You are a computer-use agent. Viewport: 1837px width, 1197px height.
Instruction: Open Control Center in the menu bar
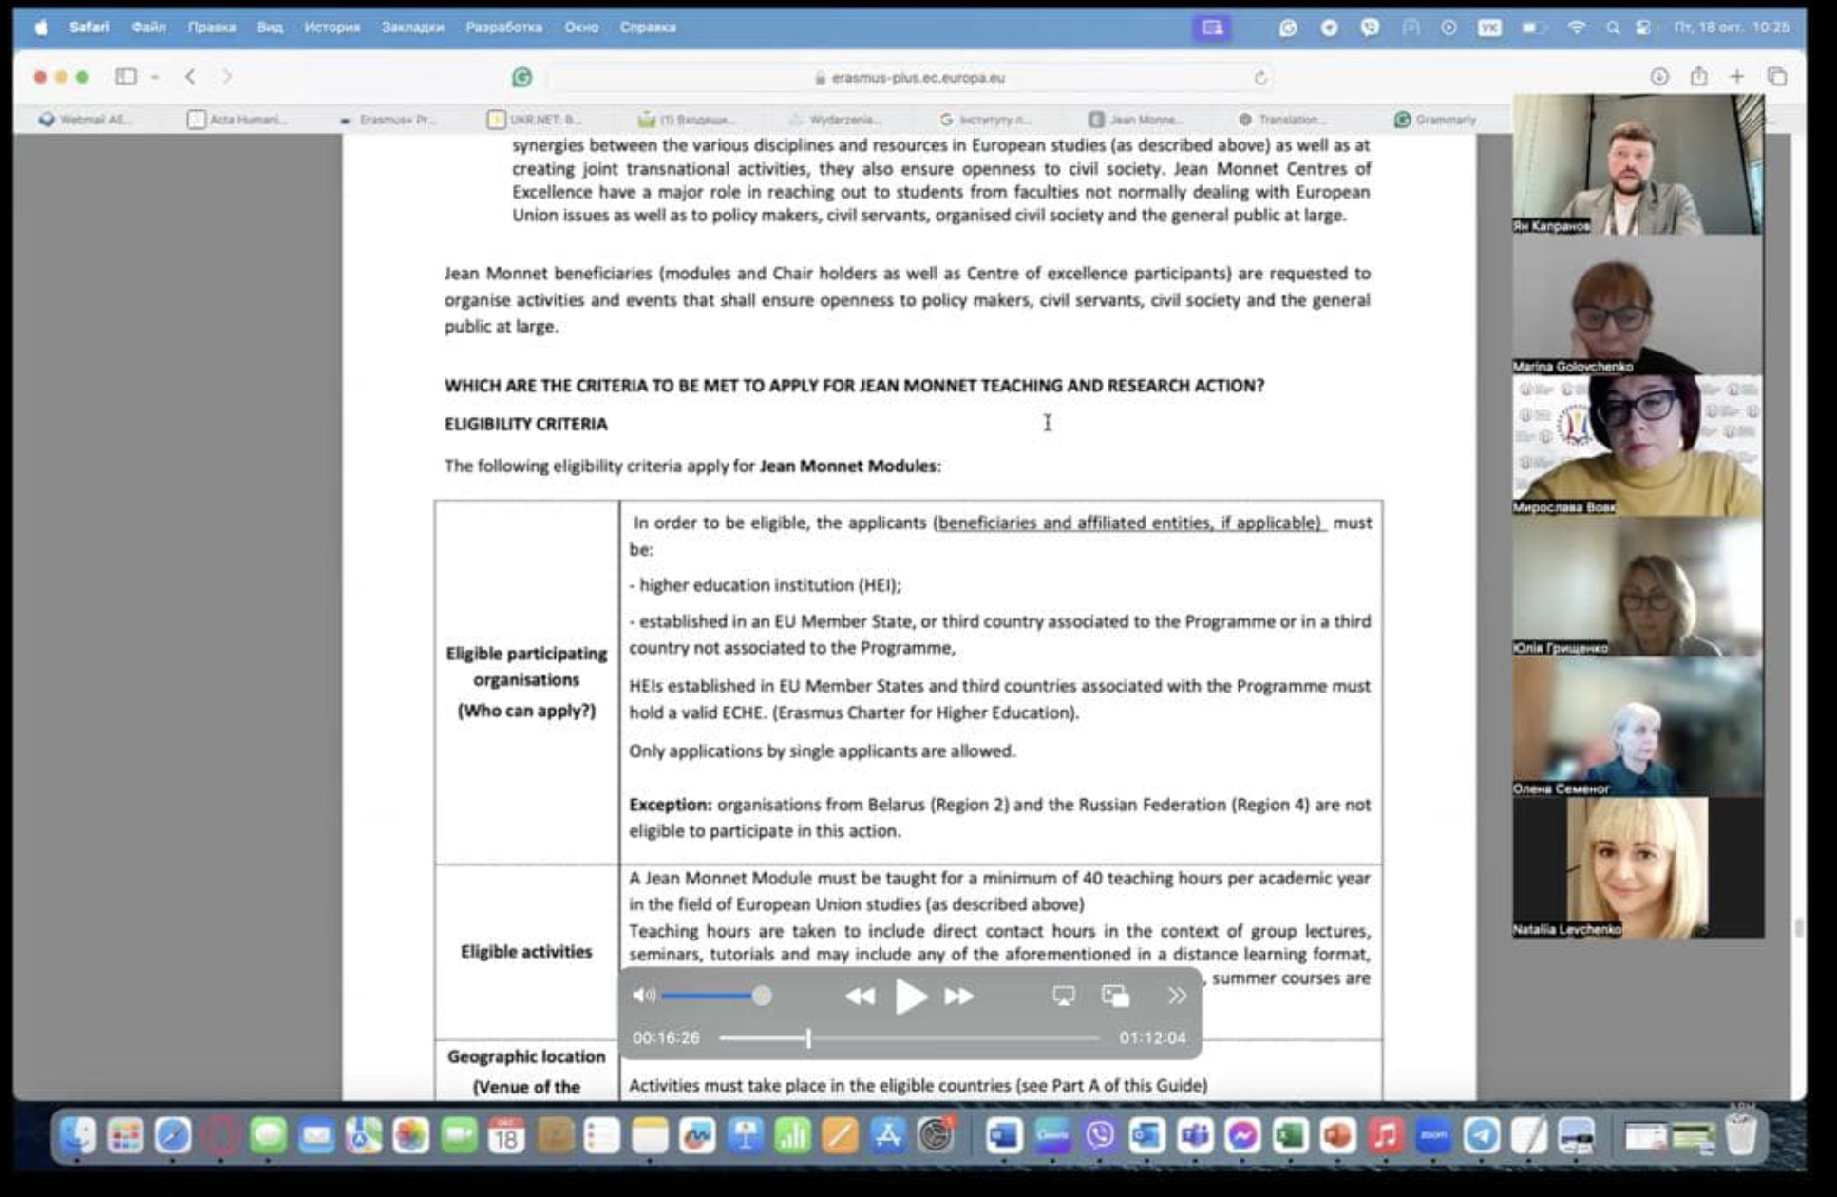[x=1643, y=28]
